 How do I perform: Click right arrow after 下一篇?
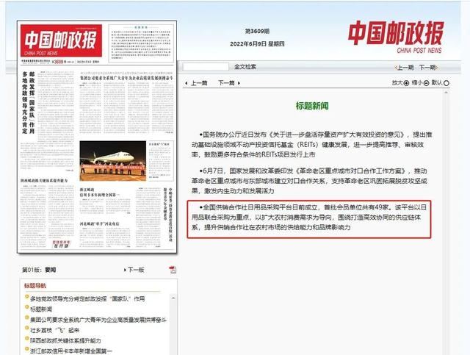point(239,83)
